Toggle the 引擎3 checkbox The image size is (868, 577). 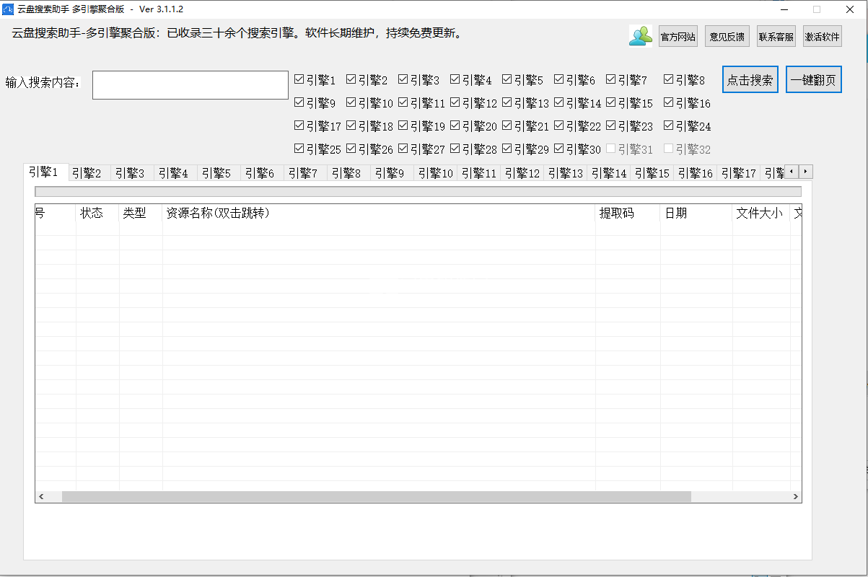(x=403, y=79)
